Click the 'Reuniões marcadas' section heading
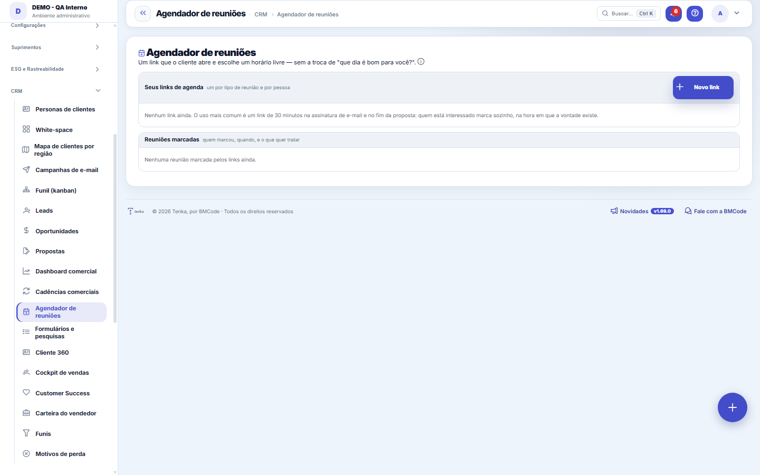This screenshot has height=475, width=760. 172,140
